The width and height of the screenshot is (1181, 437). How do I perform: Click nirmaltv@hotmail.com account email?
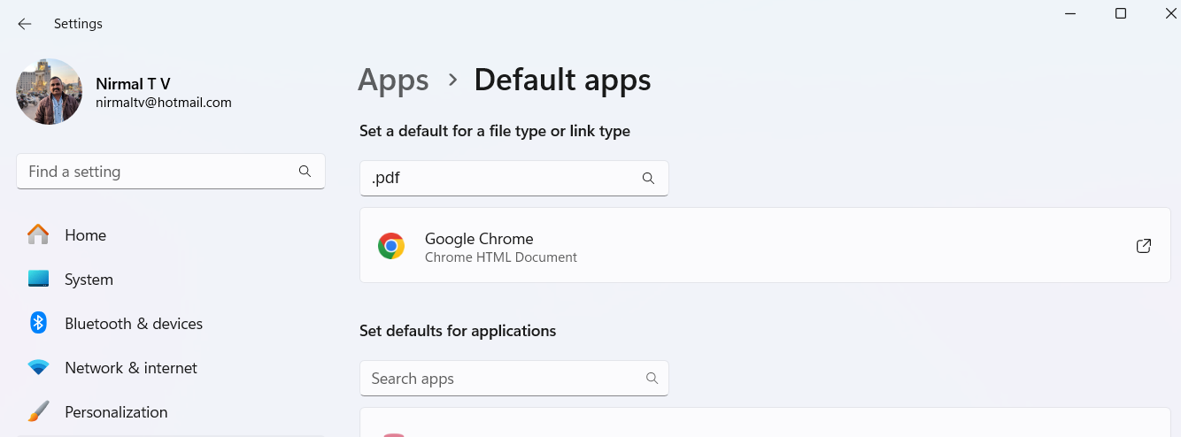tap(164, 103)
